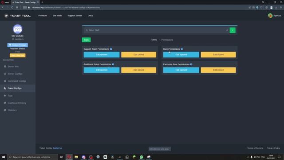Viewport: 284px width, 160px height.
Task: Click info icon next to User Permissions
Action: pos(181,49)
